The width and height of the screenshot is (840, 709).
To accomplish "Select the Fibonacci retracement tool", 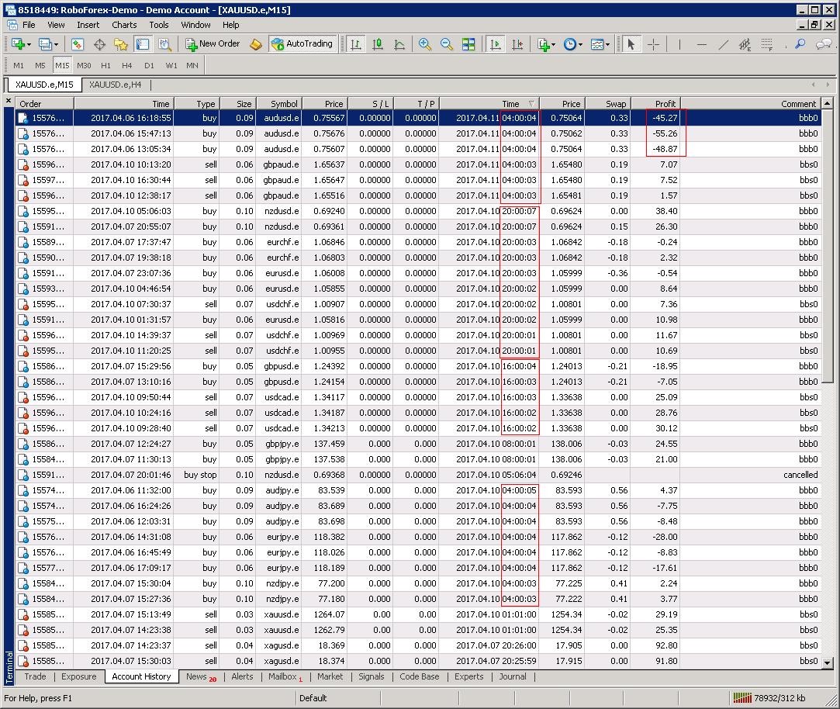I will point(766,44).
